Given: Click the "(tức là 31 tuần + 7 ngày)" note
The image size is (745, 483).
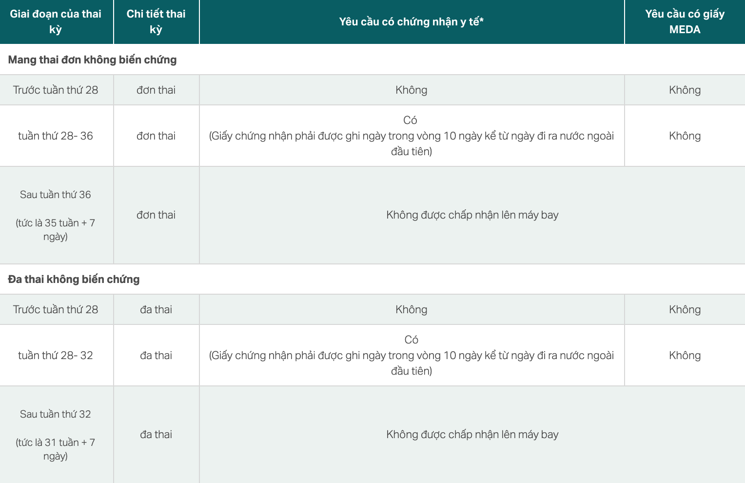Looking at the screenshot, I should click(56, 449).
